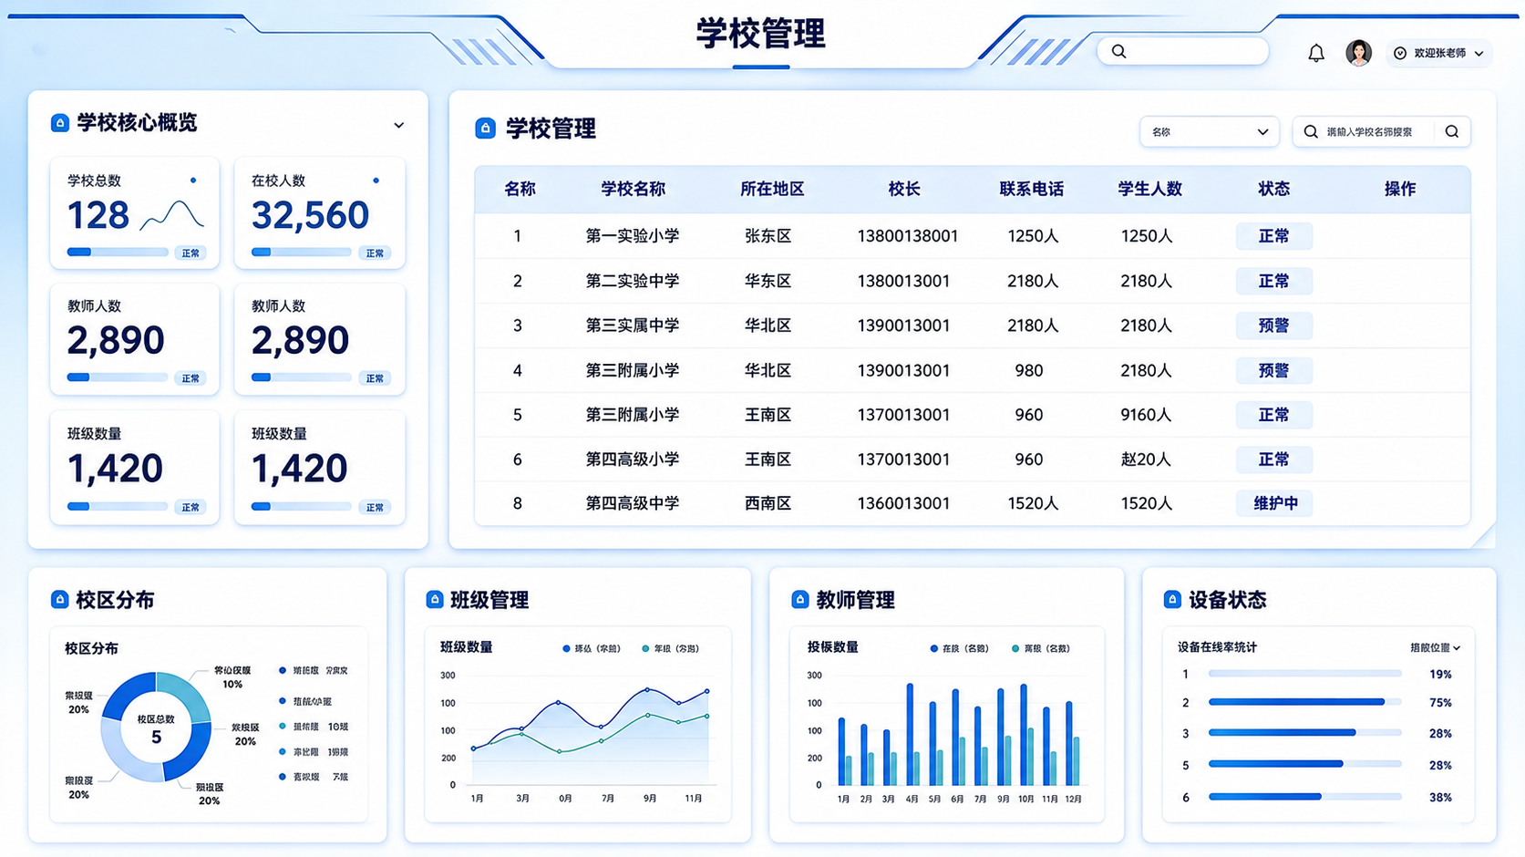Click the progress bar on 学校总数 card
This screenshot has height=857, width=1525.
pyautogui.click(x=118, y=253)
